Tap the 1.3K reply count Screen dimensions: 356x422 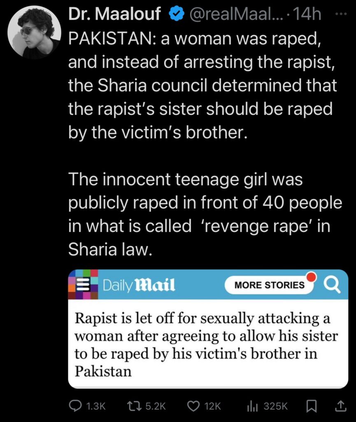point(96,406)
